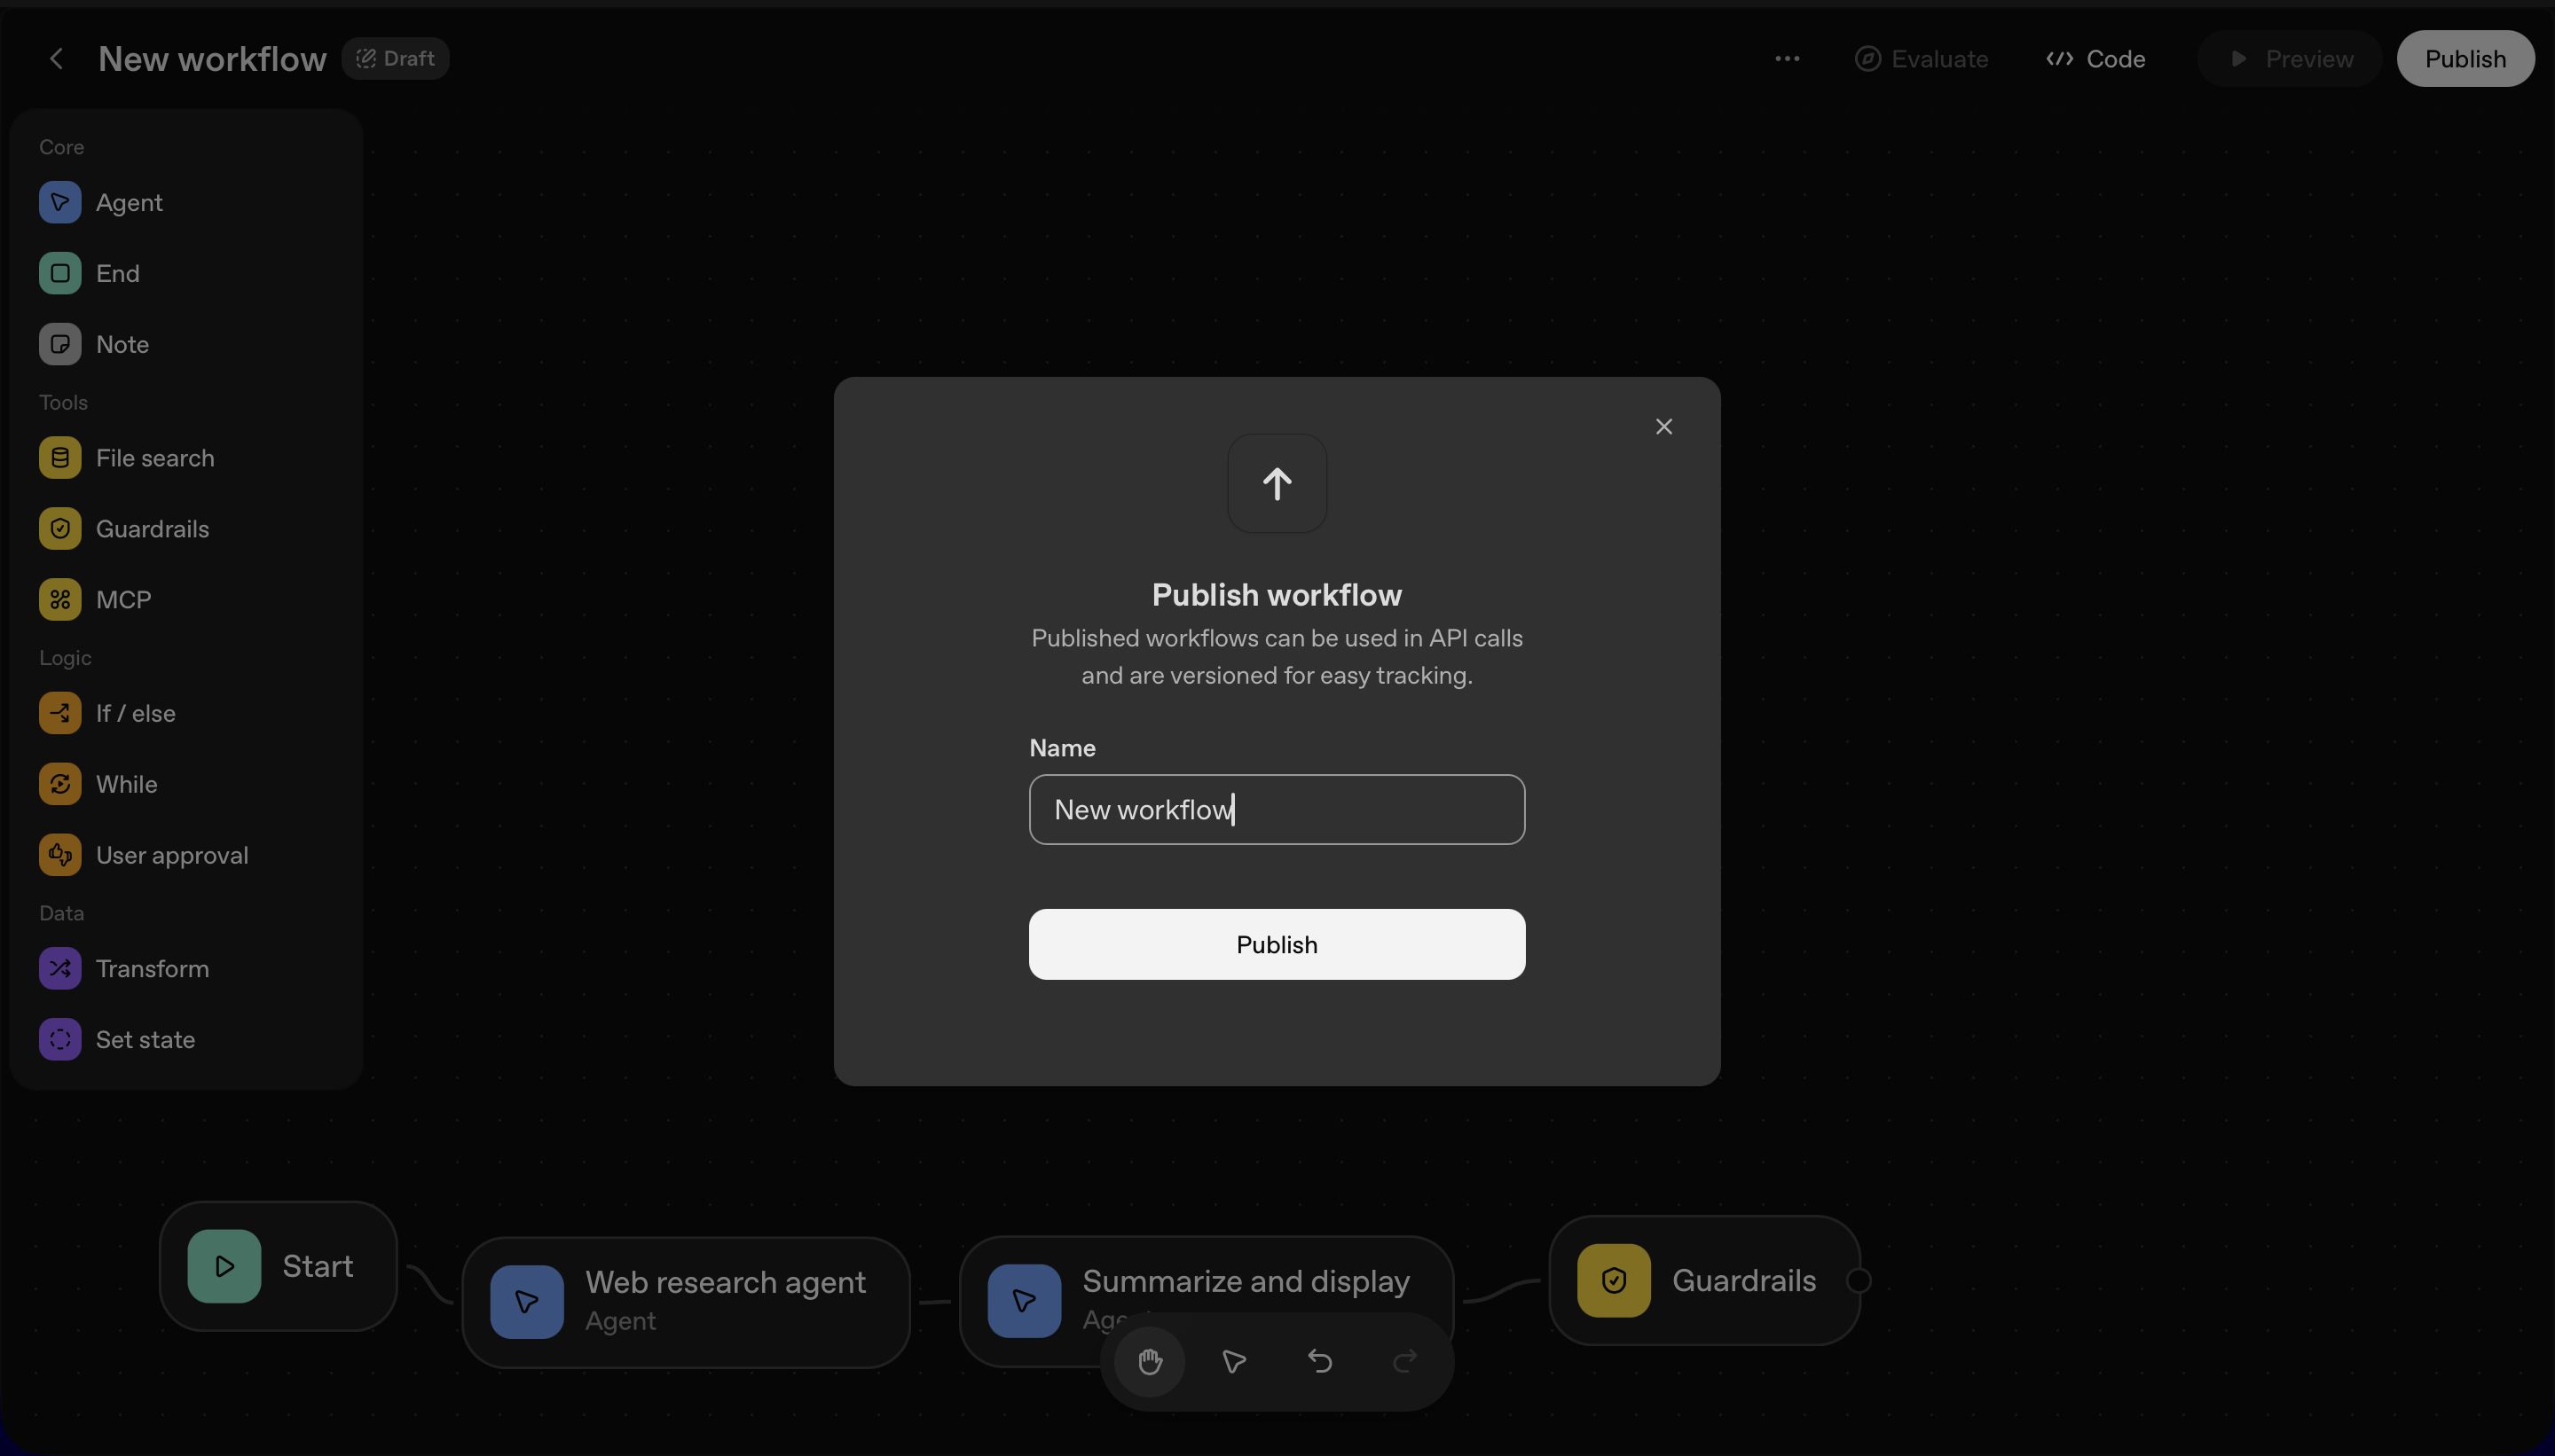Viewport: 2555px width, 1456px height.
Task: Click the Agent node icon in sidebar
Action: (60, 202)
